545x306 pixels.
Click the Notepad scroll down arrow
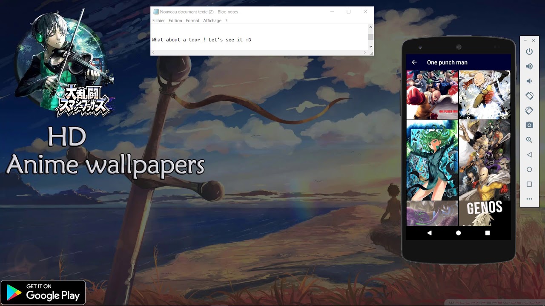click(371, 47)
